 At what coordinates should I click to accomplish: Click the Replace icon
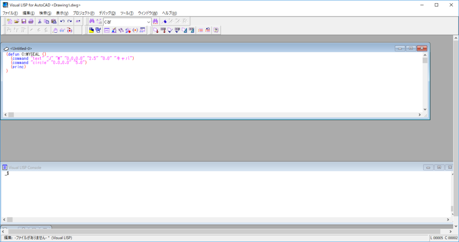(x=99, y=22)
